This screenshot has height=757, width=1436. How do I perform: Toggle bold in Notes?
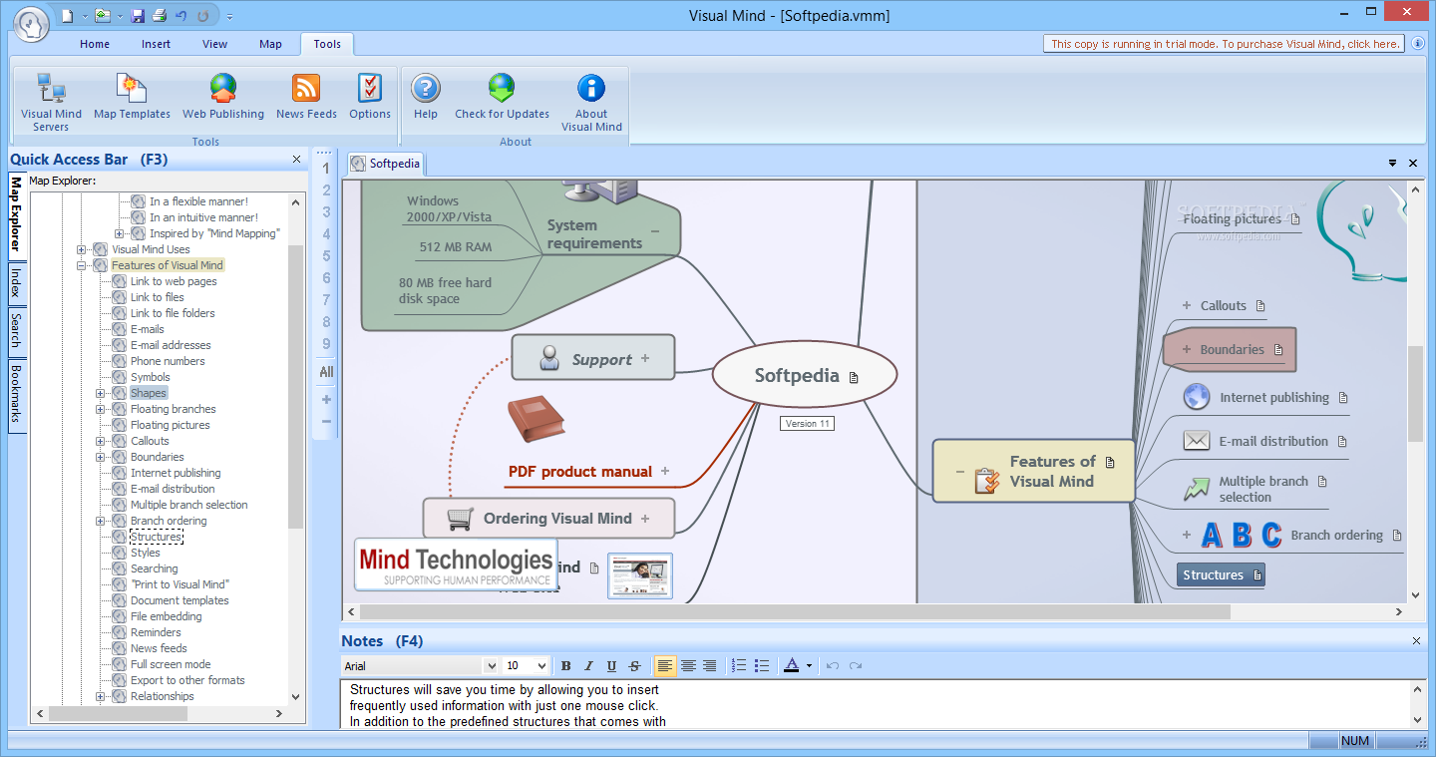click(565, 665)
